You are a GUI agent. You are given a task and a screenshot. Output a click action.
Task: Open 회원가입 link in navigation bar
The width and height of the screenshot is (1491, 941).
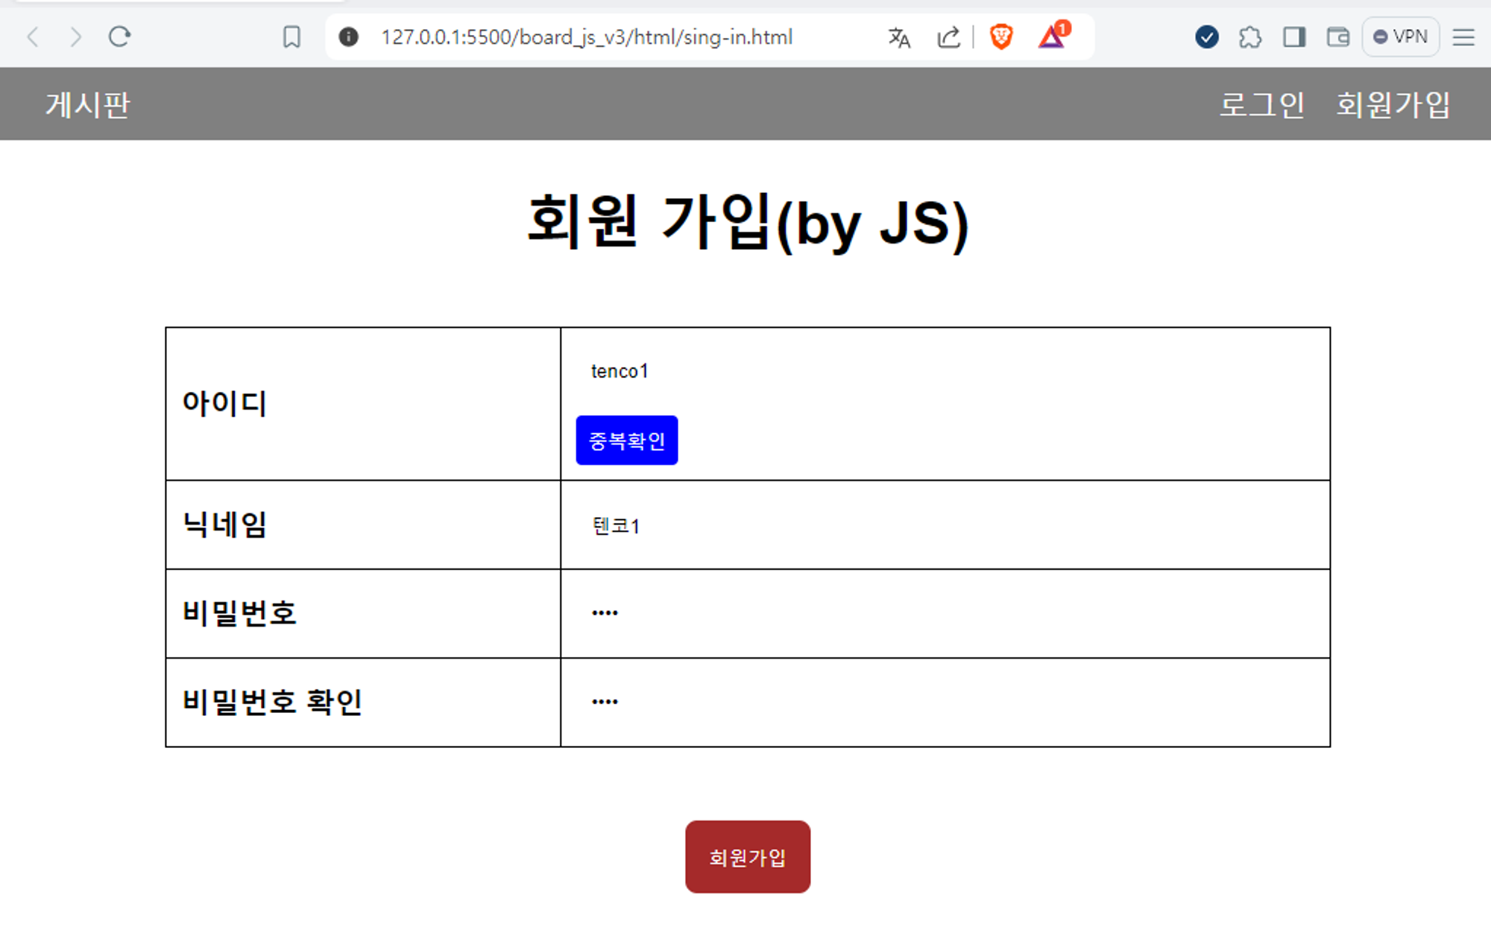[x=1393, y=104]
